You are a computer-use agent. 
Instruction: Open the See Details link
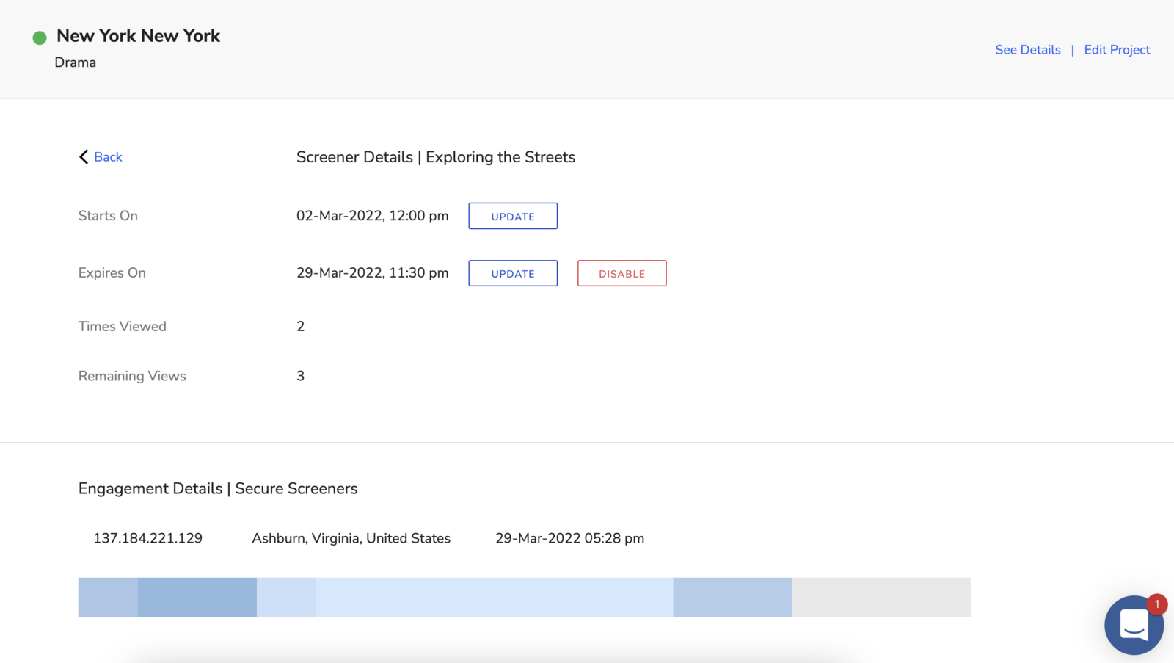point(1027,50)
